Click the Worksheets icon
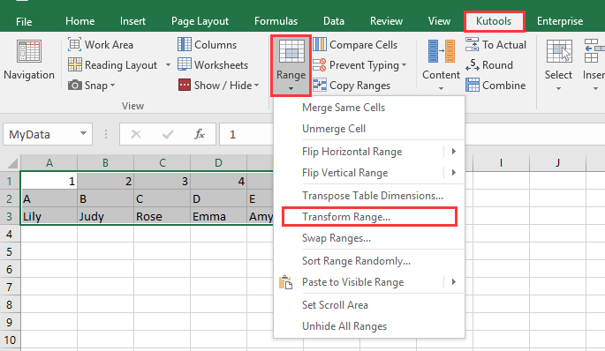Screen dimensions: 605x351 click(184, 64)
